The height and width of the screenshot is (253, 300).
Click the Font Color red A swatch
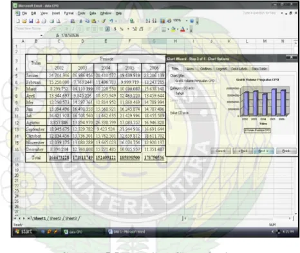183,29
